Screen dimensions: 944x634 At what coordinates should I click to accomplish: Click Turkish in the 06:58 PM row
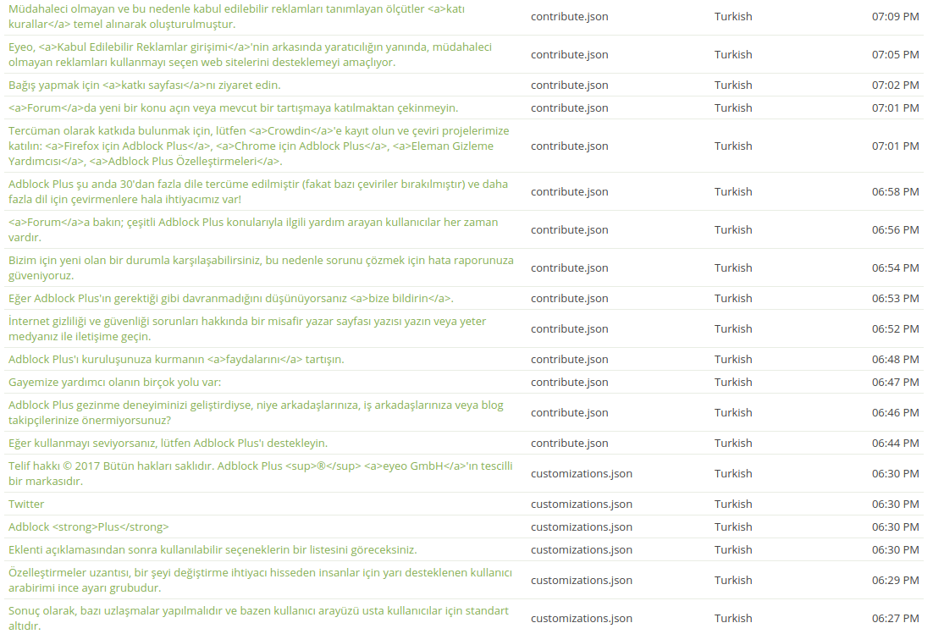tap(733, 191)
